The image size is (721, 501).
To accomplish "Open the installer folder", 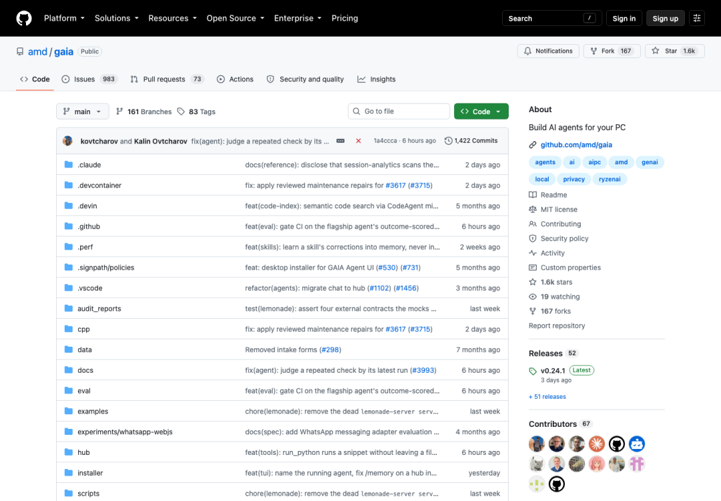I will (90, 473).
